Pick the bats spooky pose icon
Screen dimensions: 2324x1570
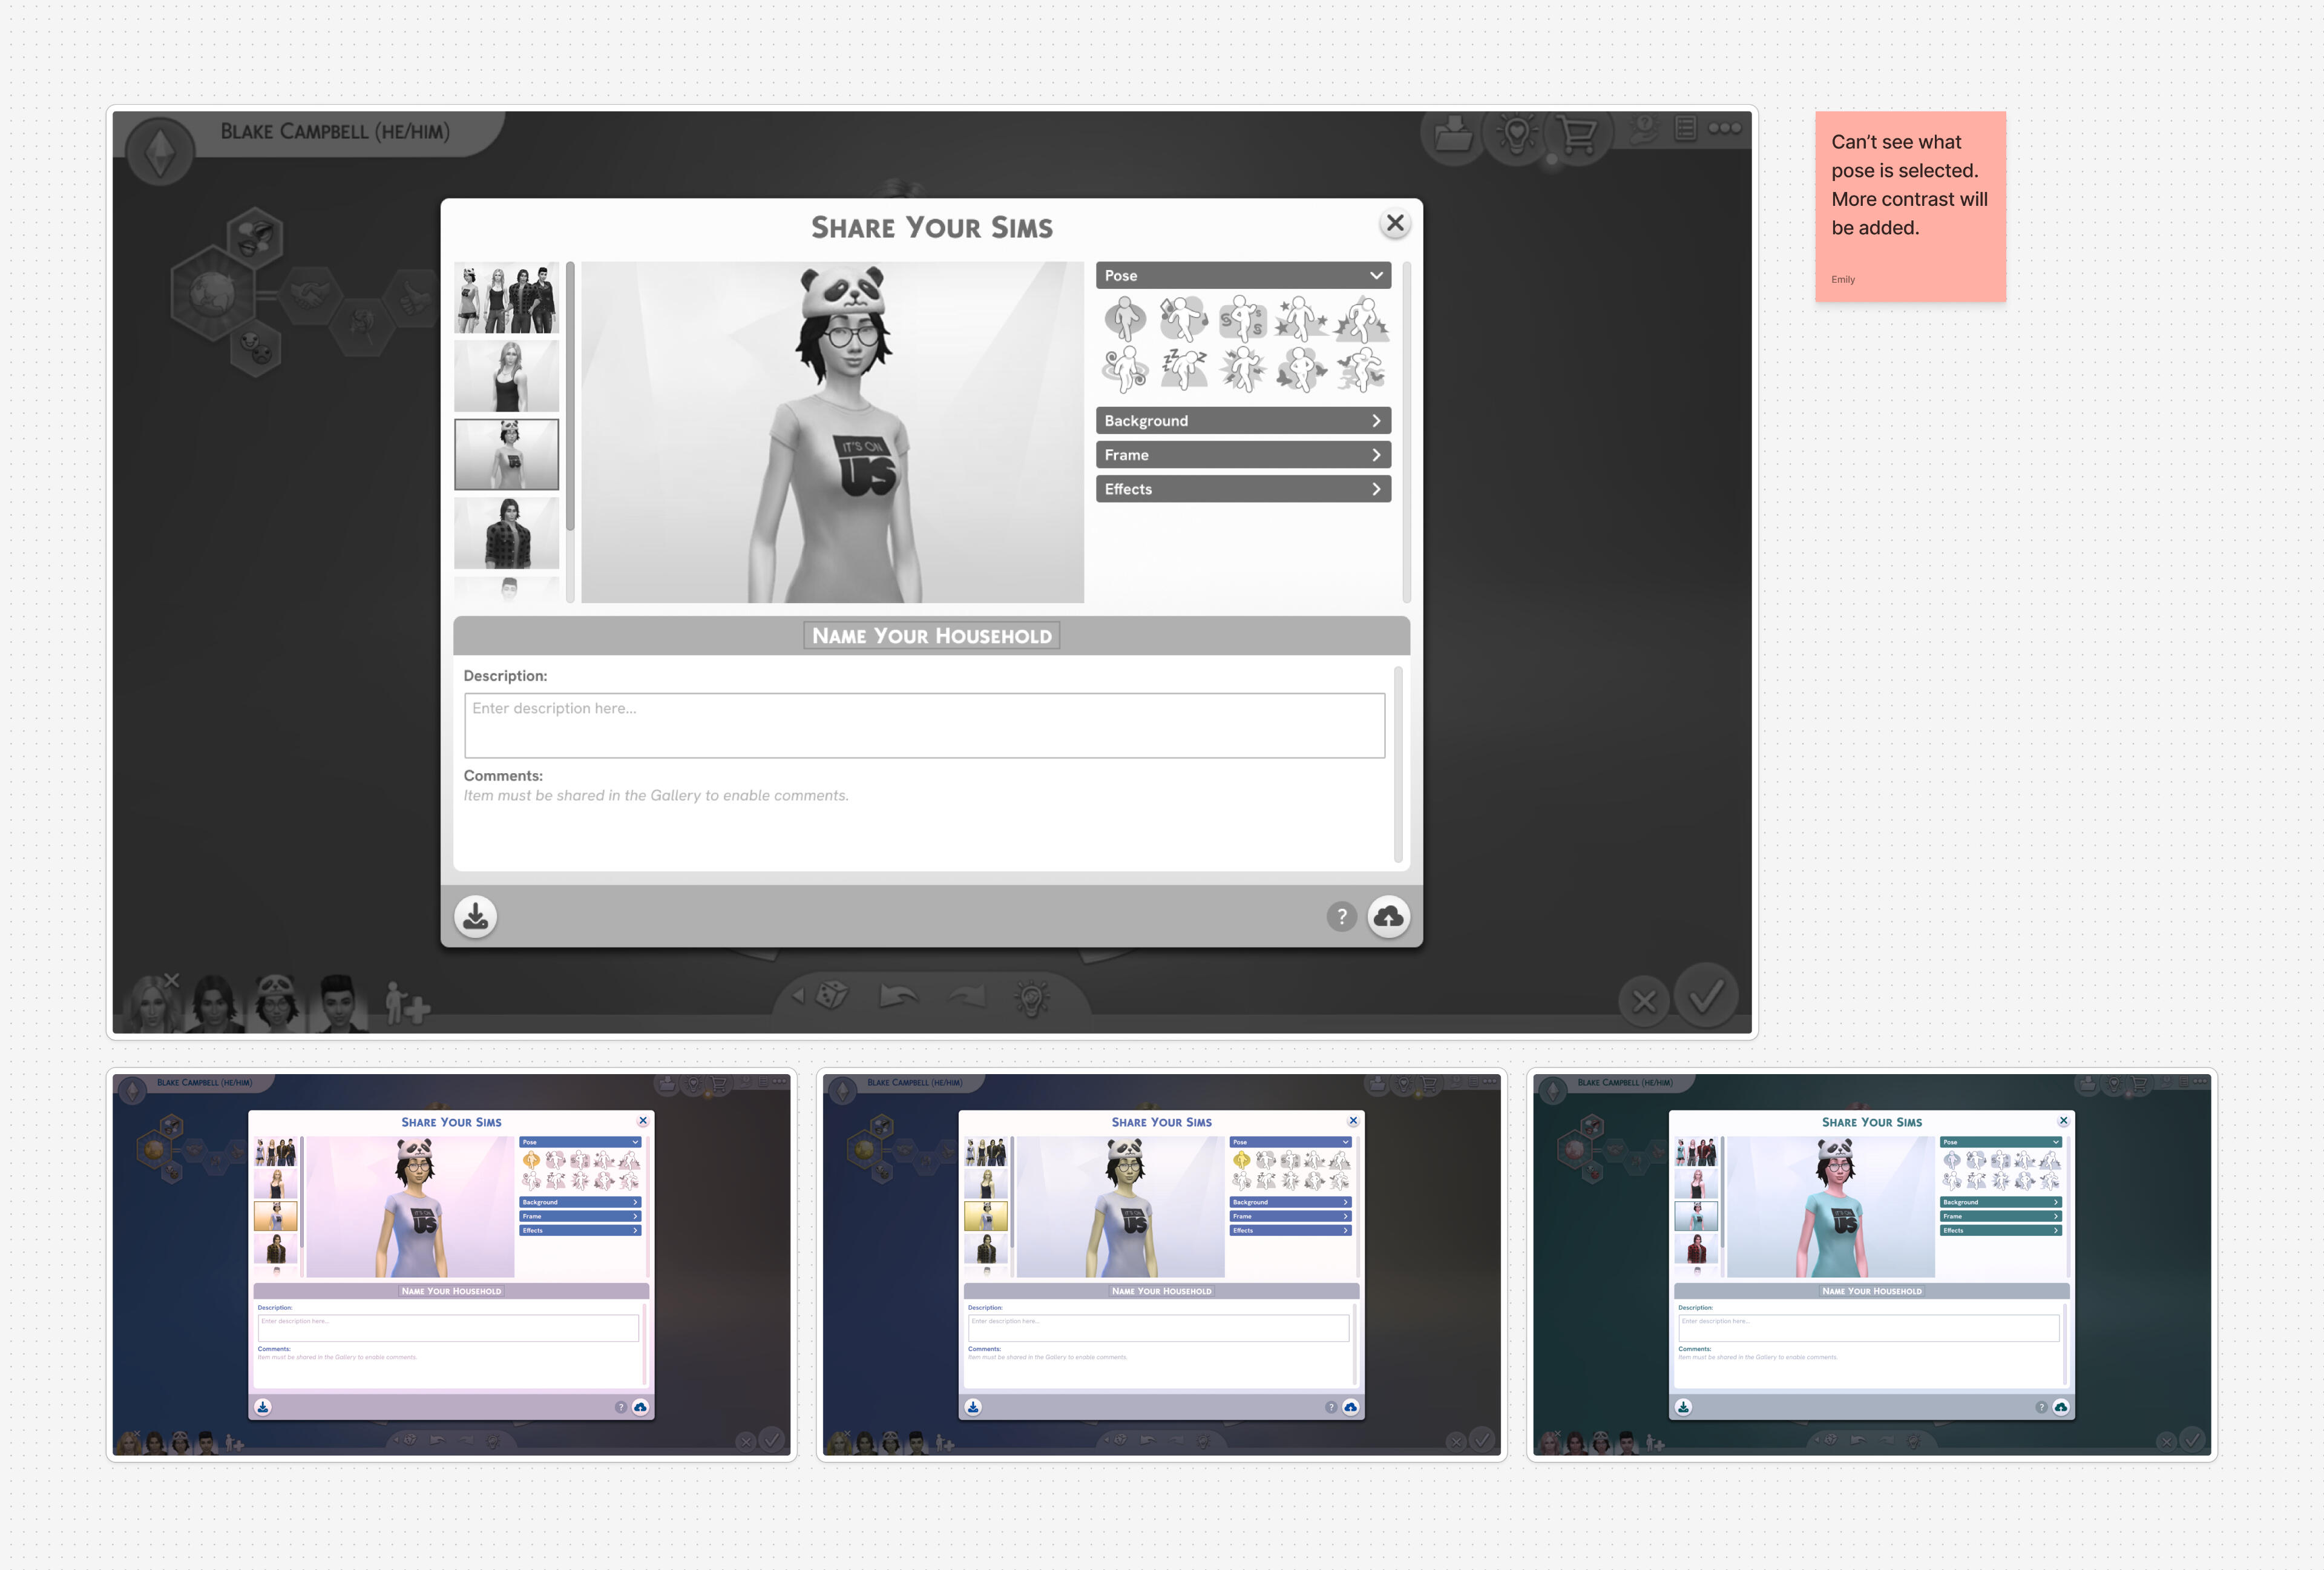[1361, 369]
